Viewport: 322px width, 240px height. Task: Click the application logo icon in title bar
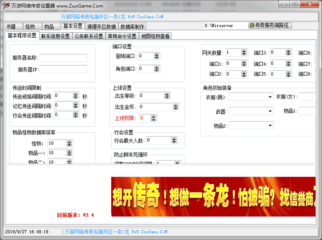(6, 6)
